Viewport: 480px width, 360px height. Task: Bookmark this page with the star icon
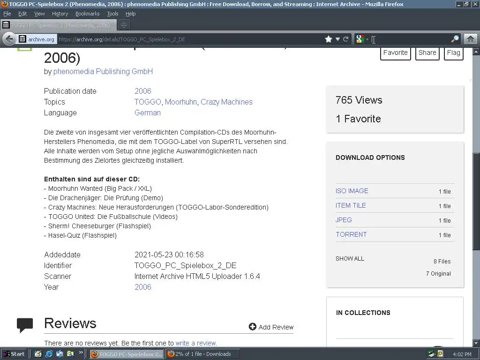tap(329, 39)
